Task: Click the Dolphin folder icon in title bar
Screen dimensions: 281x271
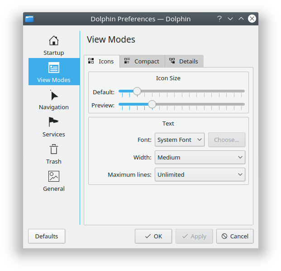Action: pos(30,19)
